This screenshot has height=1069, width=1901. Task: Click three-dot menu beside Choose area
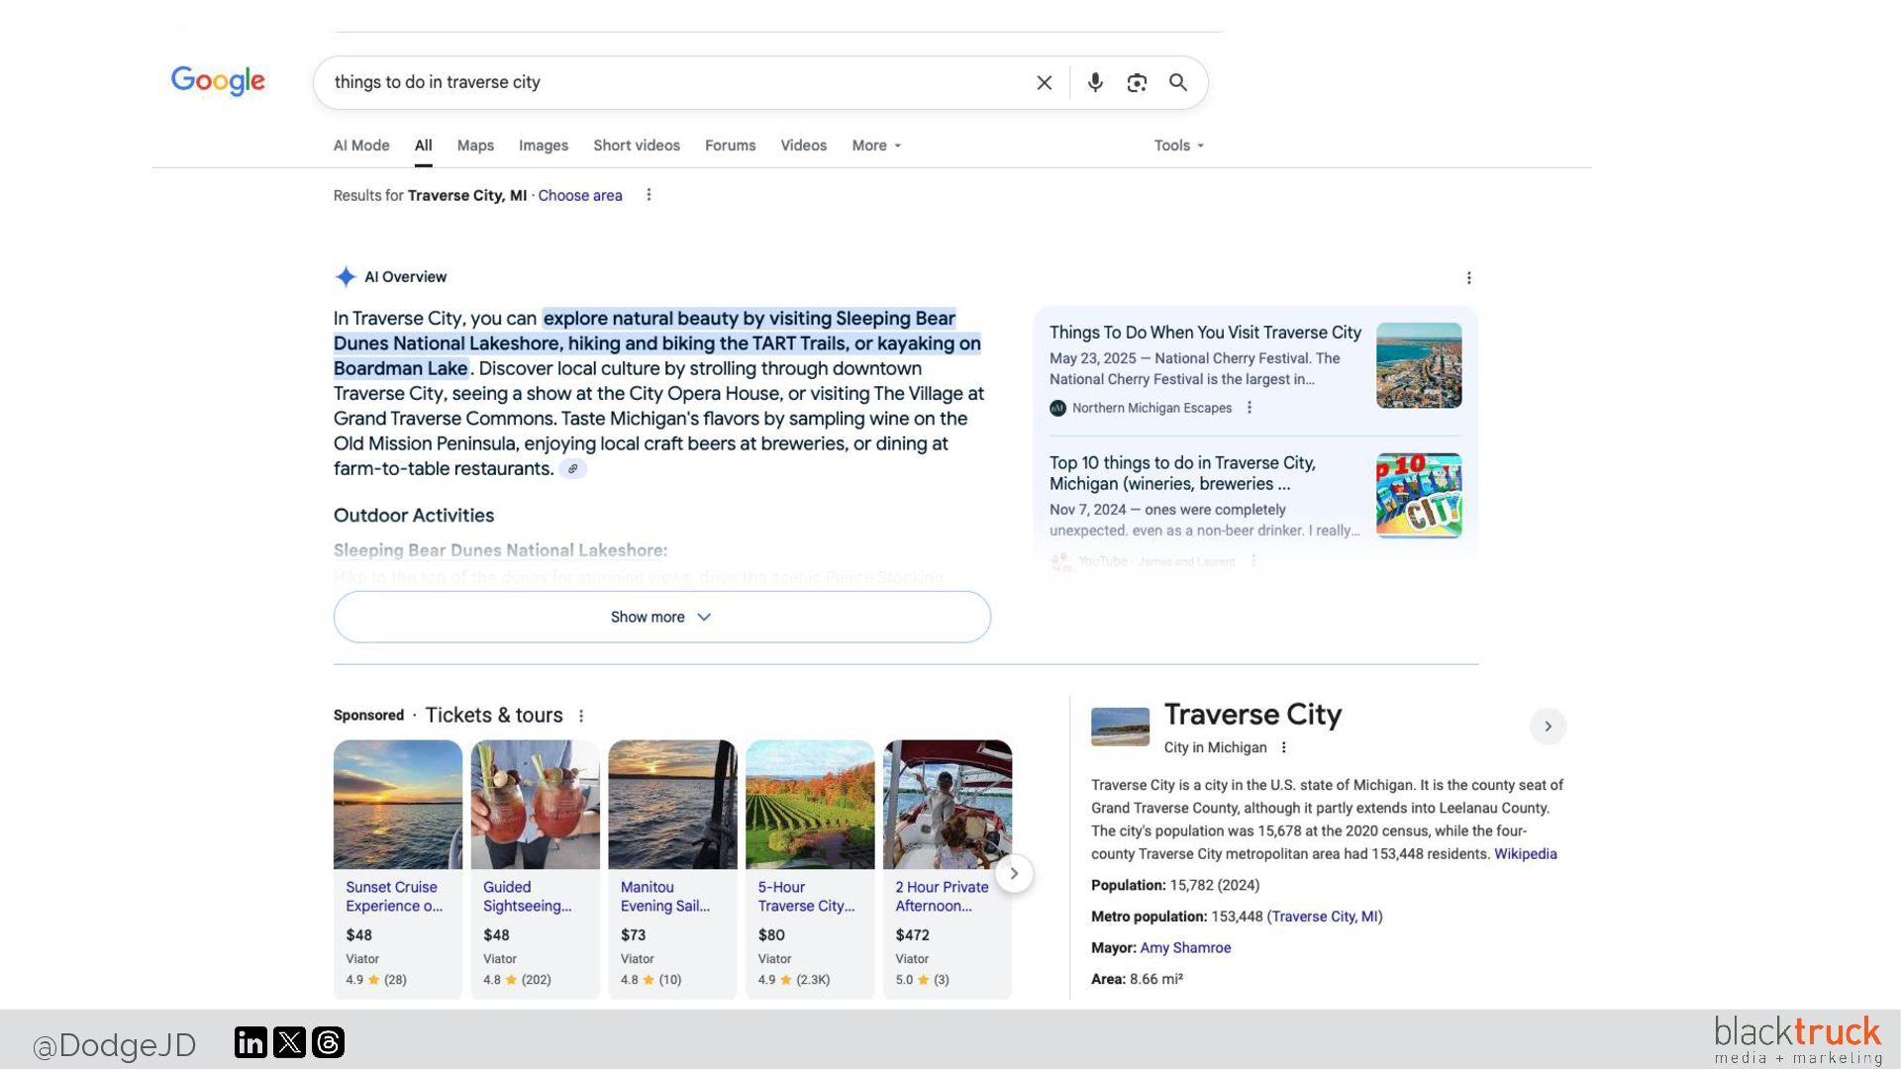649,195
